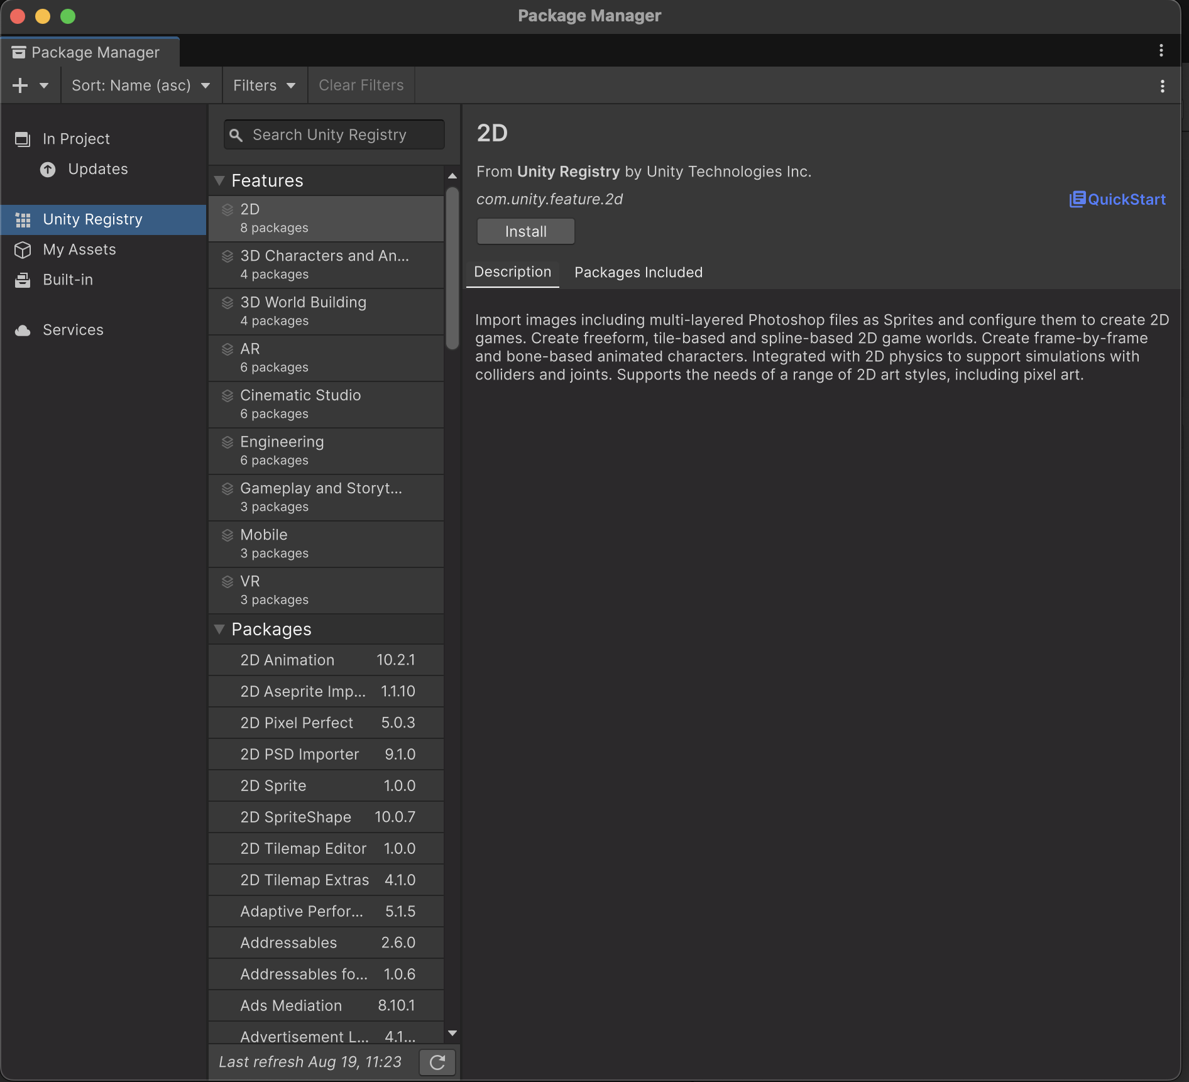Collapse the Packages section

coord(219,630)
